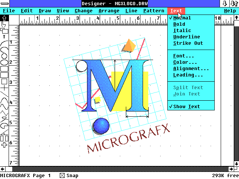Select the two-columns tool icon
This screenshot has height=179, width=239.
tap(4, 138)
